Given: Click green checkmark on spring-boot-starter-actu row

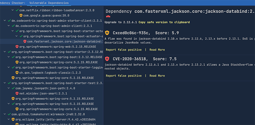Looking at the screenshot, I should click(x=17, y=31).
